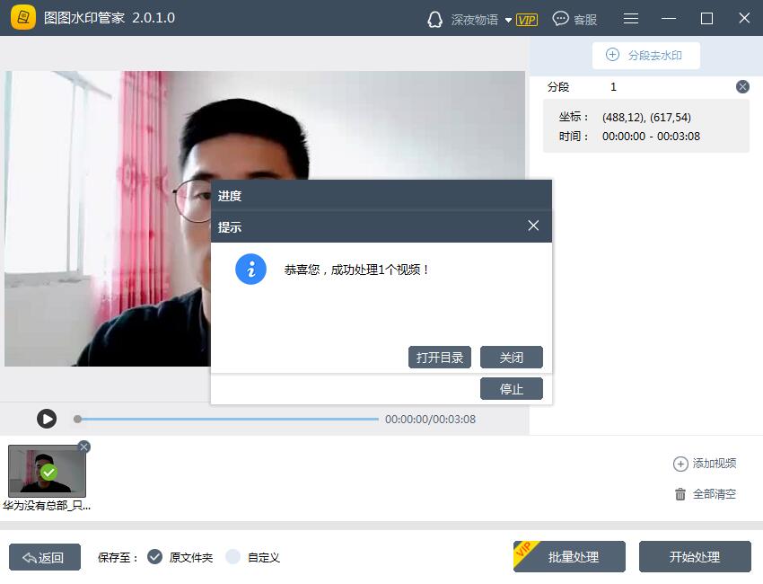Open the QQ penguin account icon
This screenshot has height=584, width=763.
pyautogui.click(x=434, y=20)
